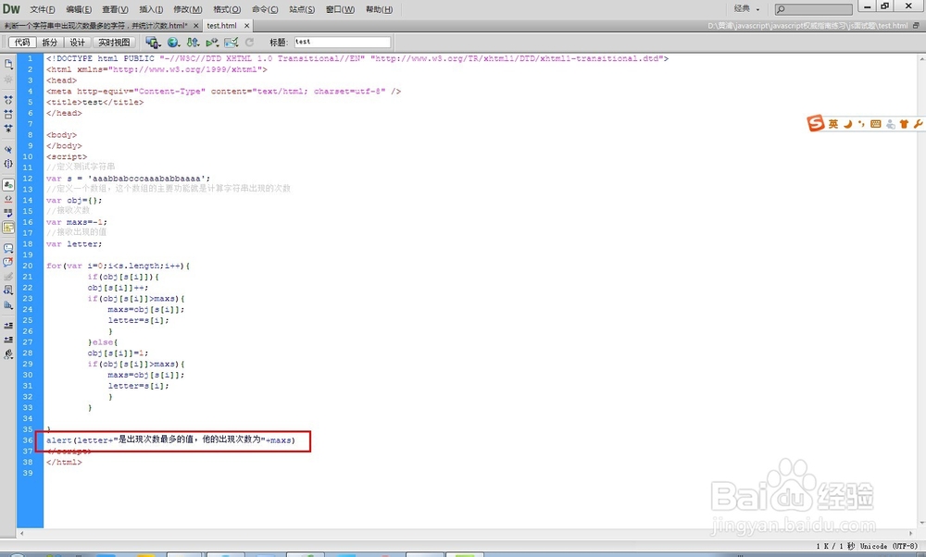Click the Sogou moon half-width icon

[x=847, y=123]
